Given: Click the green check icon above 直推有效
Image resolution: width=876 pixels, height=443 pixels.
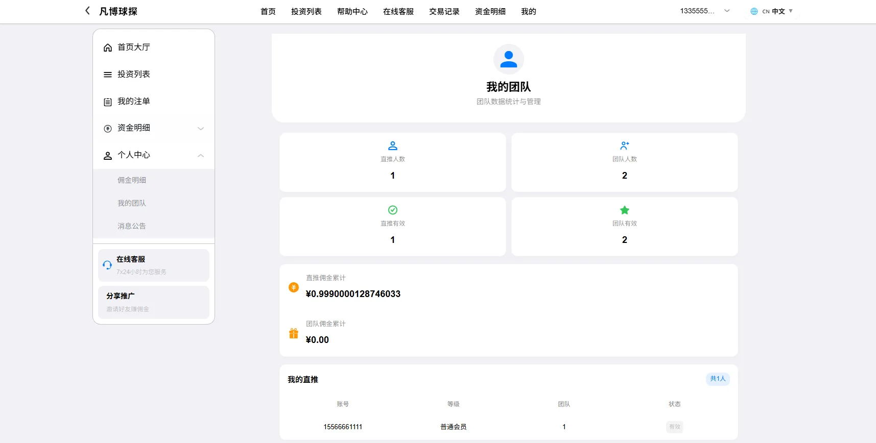Looking at the screenshot, I should click(393, 210).
